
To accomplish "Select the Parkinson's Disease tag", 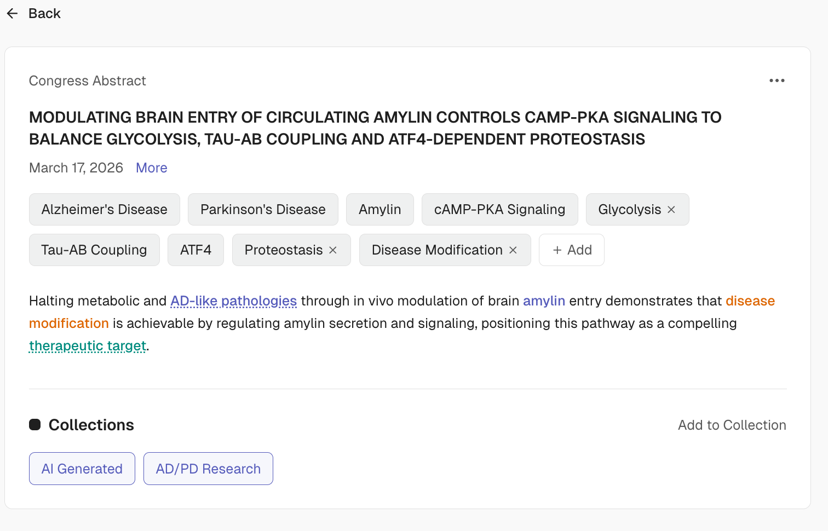I will pos(263,210).
